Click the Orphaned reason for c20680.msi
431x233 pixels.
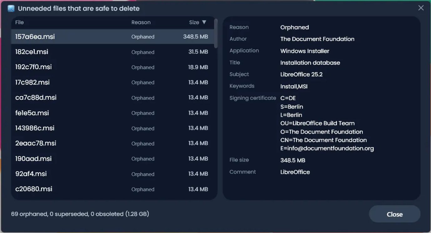(143, 189)
